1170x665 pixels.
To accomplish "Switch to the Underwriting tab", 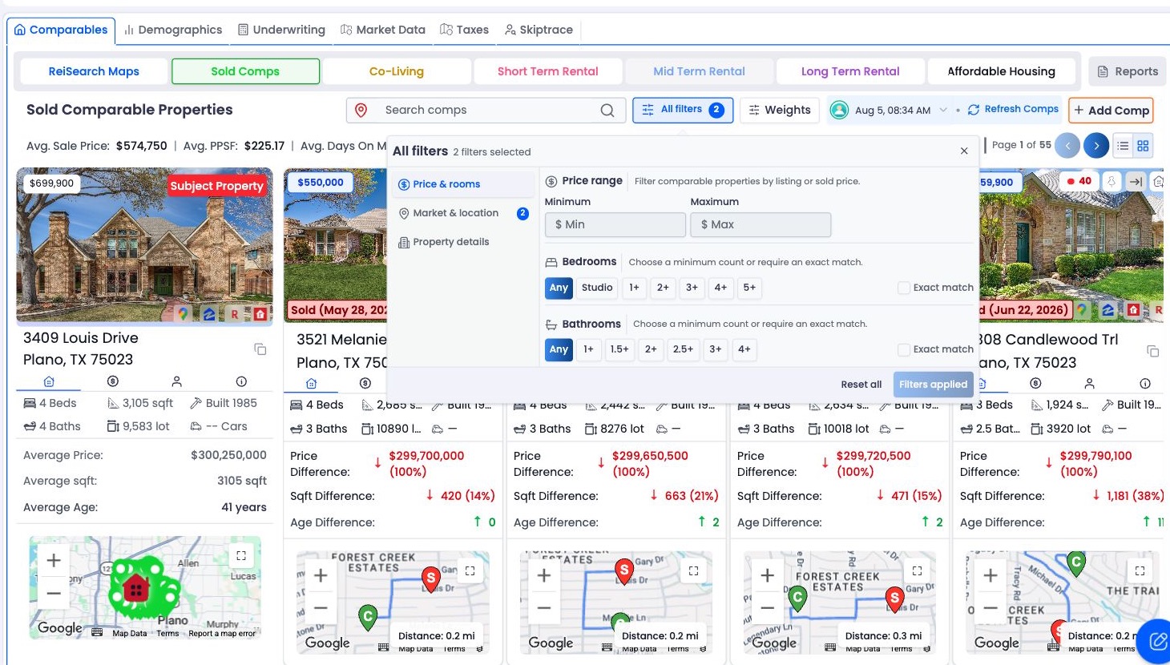I will [x=282, y=30].
